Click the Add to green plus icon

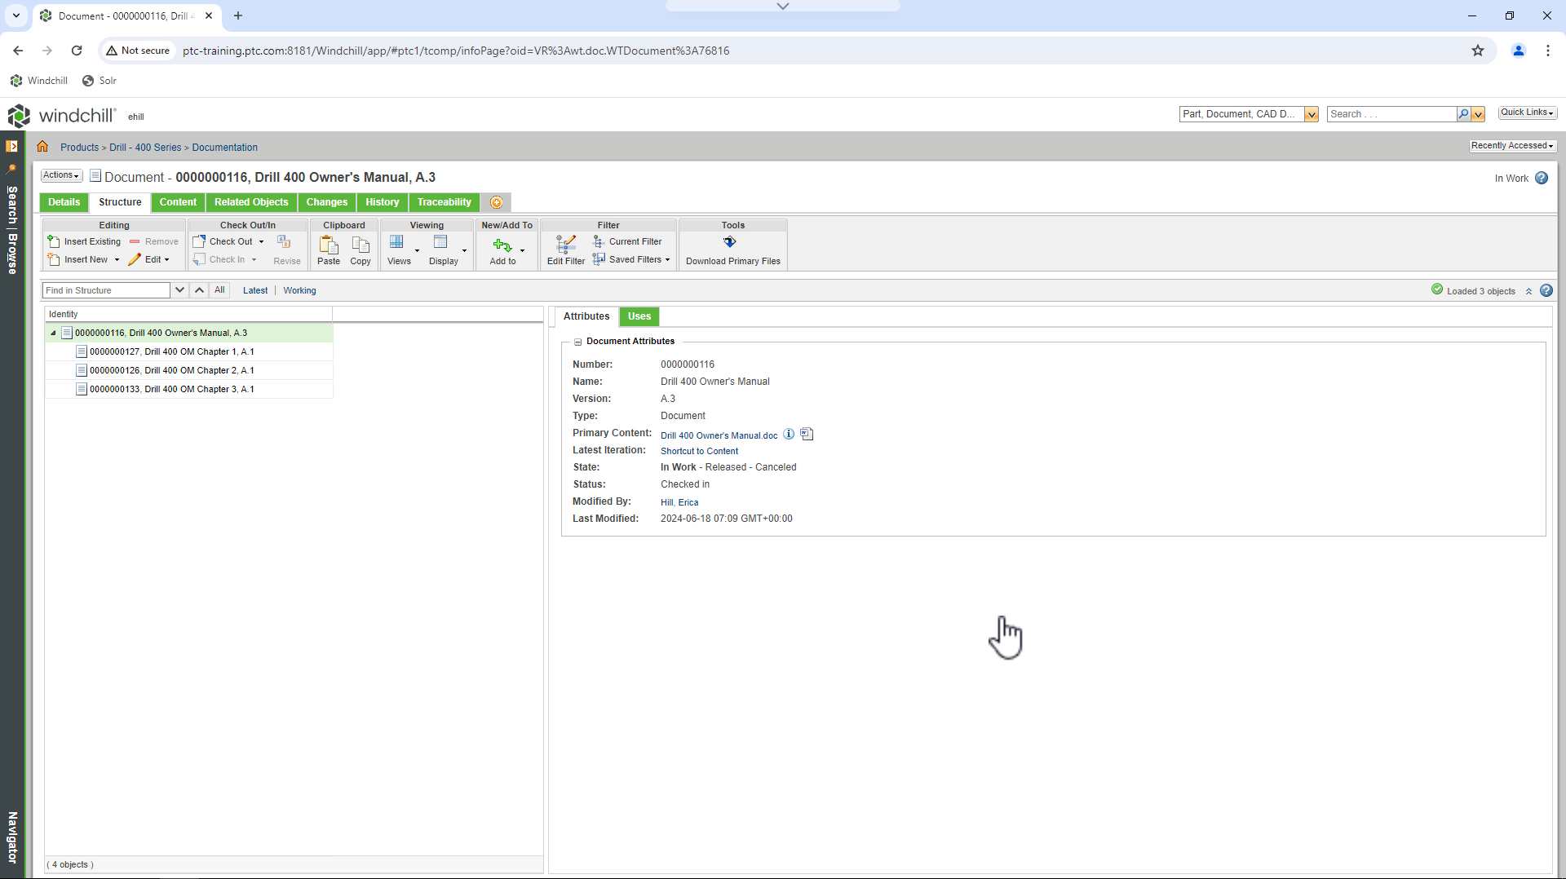(x=502, y=245)
